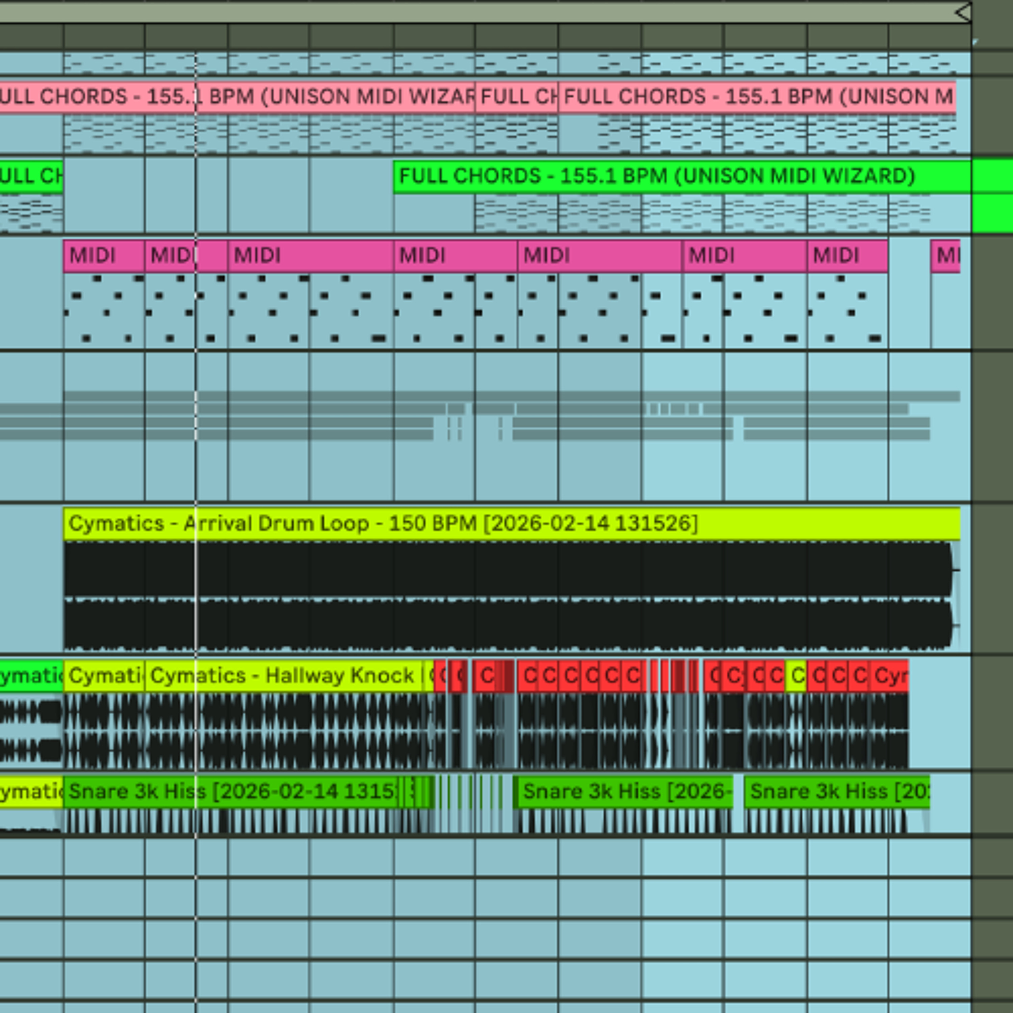This screenshot has width=1013, height=1013.
Task: Select pink clip ending in 'UNISON MIDI WIZAR'
Action: point(237,97)
